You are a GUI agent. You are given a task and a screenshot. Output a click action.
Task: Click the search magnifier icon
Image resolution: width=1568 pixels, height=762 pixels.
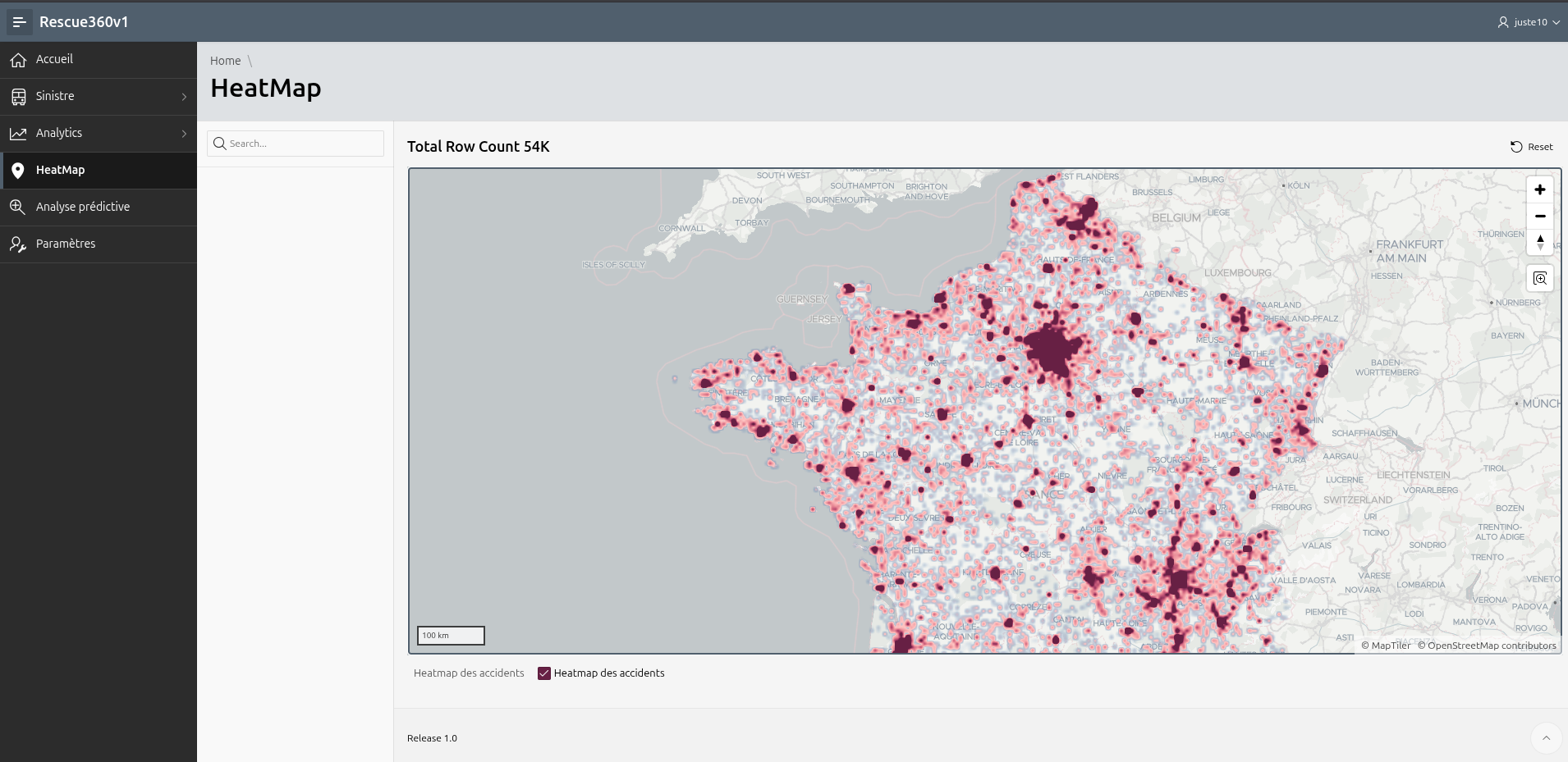tap(219, 144)
